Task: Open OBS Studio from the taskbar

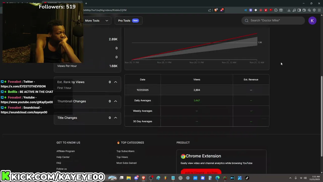Action: 151,178
